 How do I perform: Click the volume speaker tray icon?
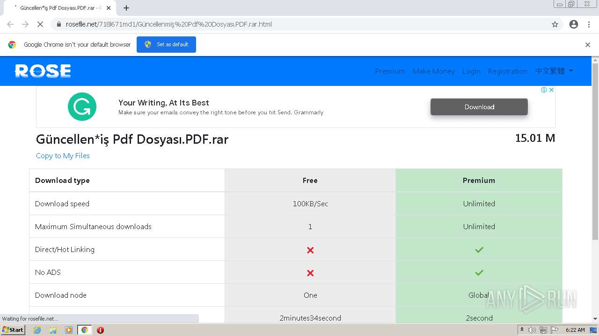click(532, 330)
